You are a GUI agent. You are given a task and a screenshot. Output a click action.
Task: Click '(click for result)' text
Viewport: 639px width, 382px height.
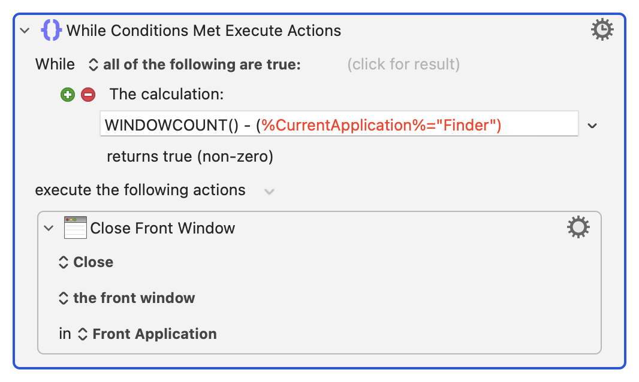(403, 65)
